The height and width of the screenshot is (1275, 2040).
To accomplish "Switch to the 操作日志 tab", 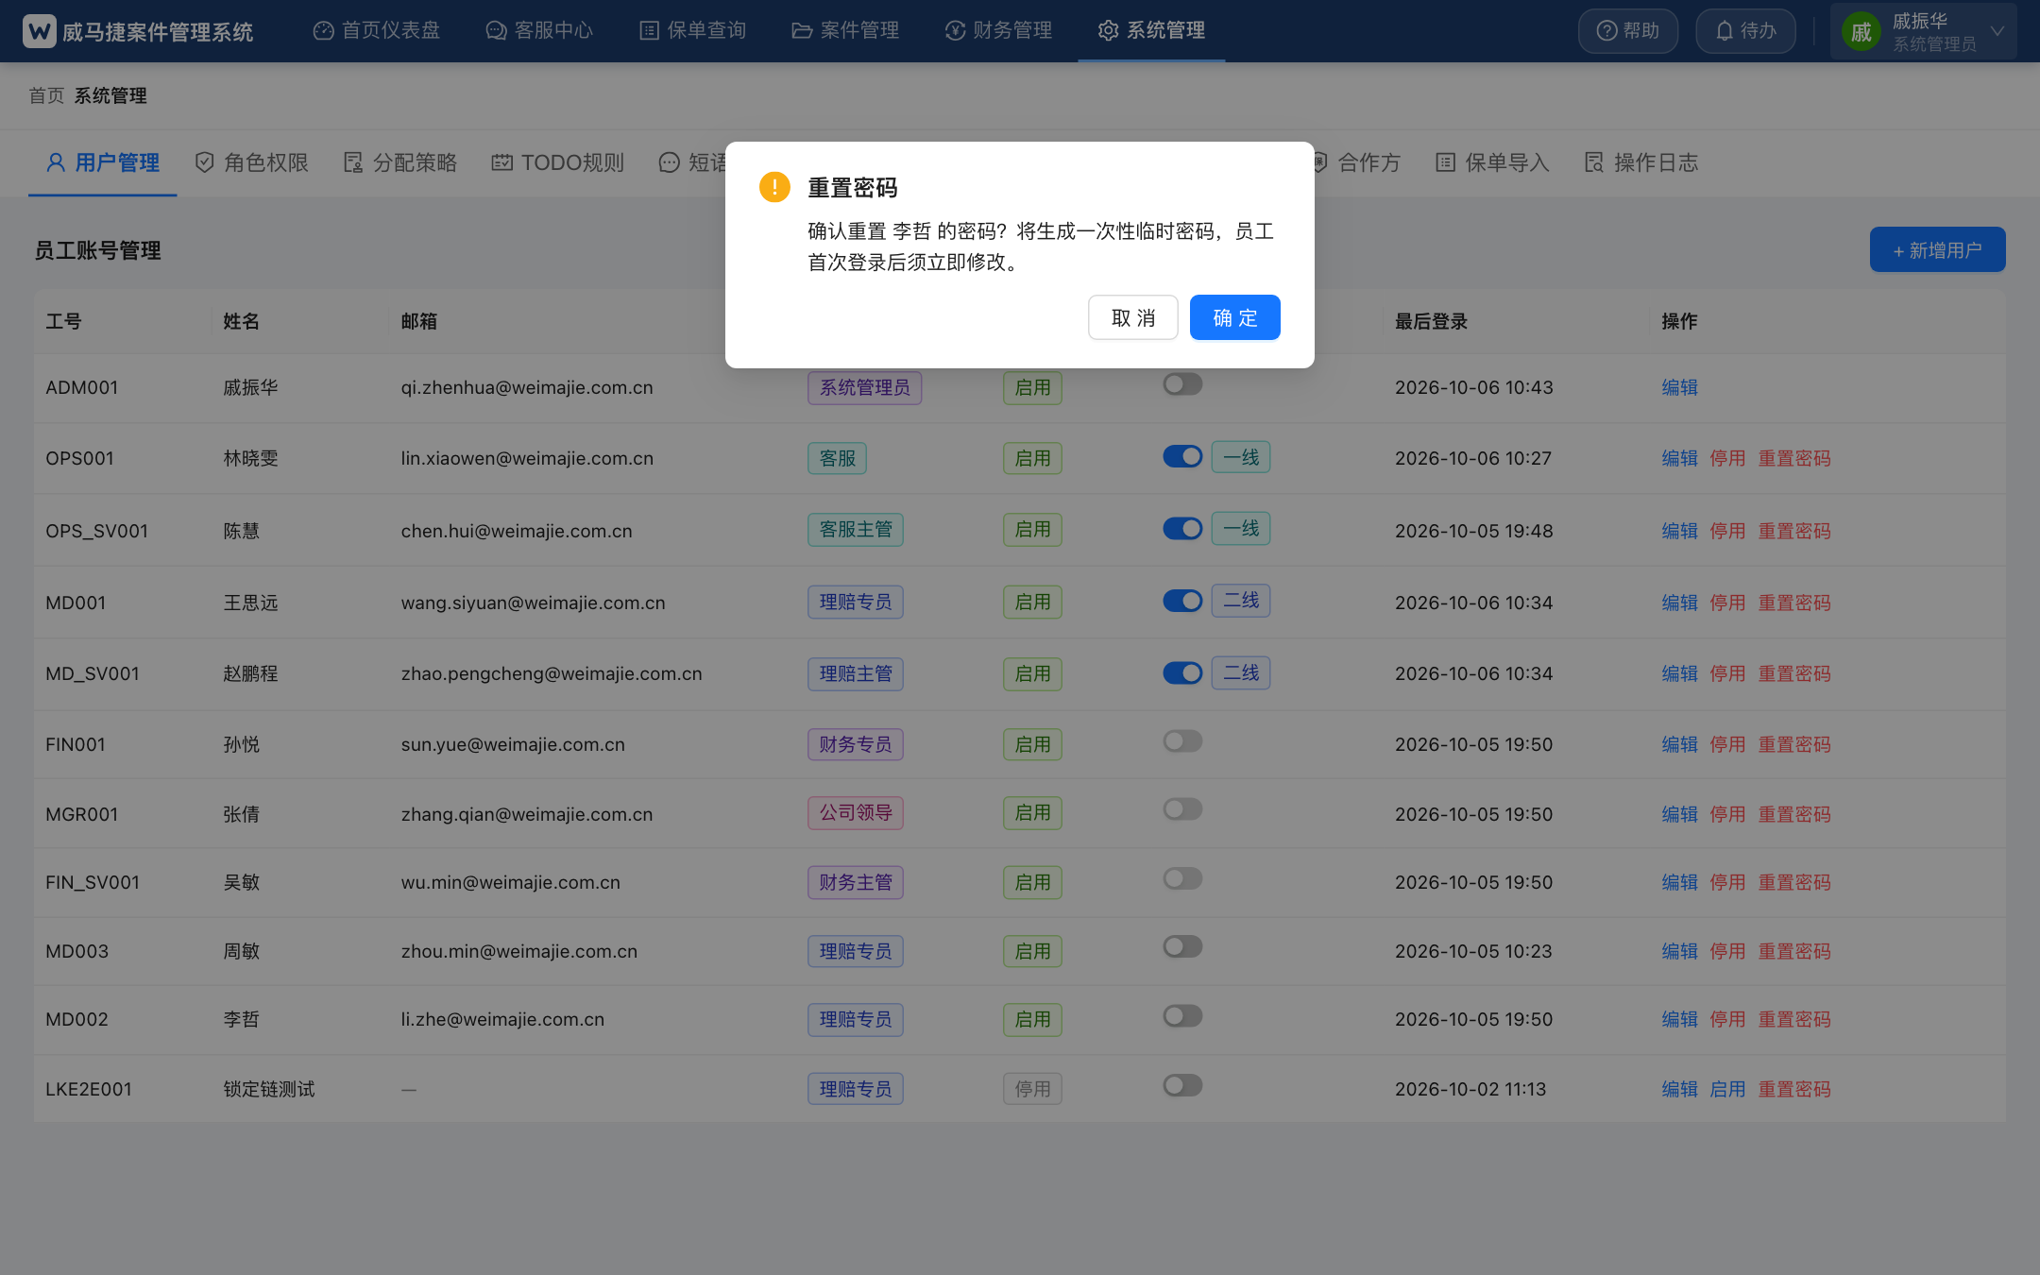I will coord(1641,162).
